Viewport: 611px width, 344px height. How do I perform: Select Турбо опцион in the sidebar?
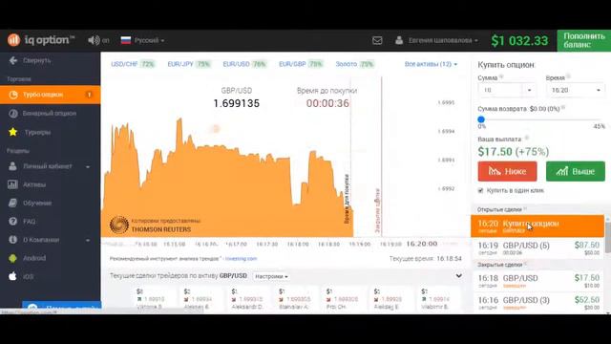click(x=51, y=95)
